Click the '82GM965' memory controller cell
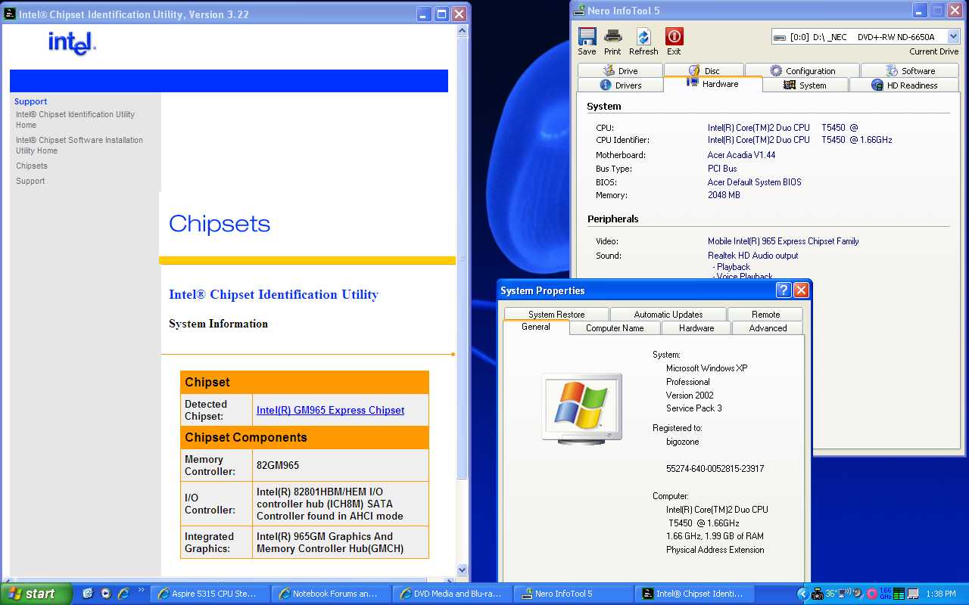 click(x=341, y=465)
